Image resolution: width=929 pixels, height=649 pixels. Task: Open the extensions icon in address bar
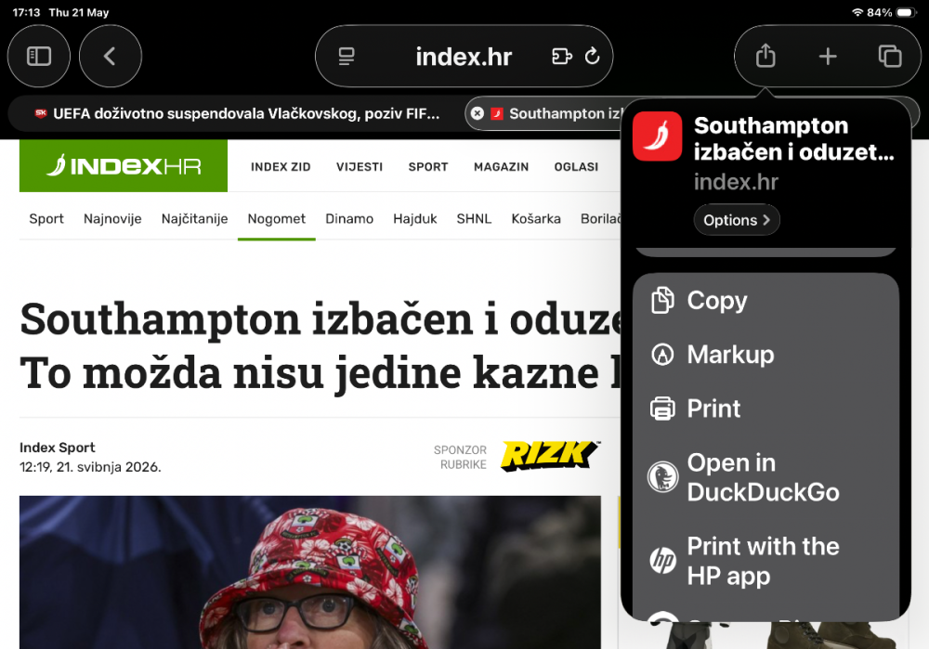coord(562,57)
